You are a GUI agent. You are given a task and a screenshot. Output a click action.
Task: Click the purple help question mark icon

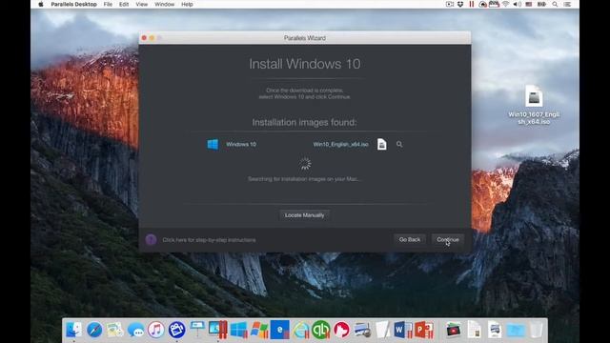[151, 239]
